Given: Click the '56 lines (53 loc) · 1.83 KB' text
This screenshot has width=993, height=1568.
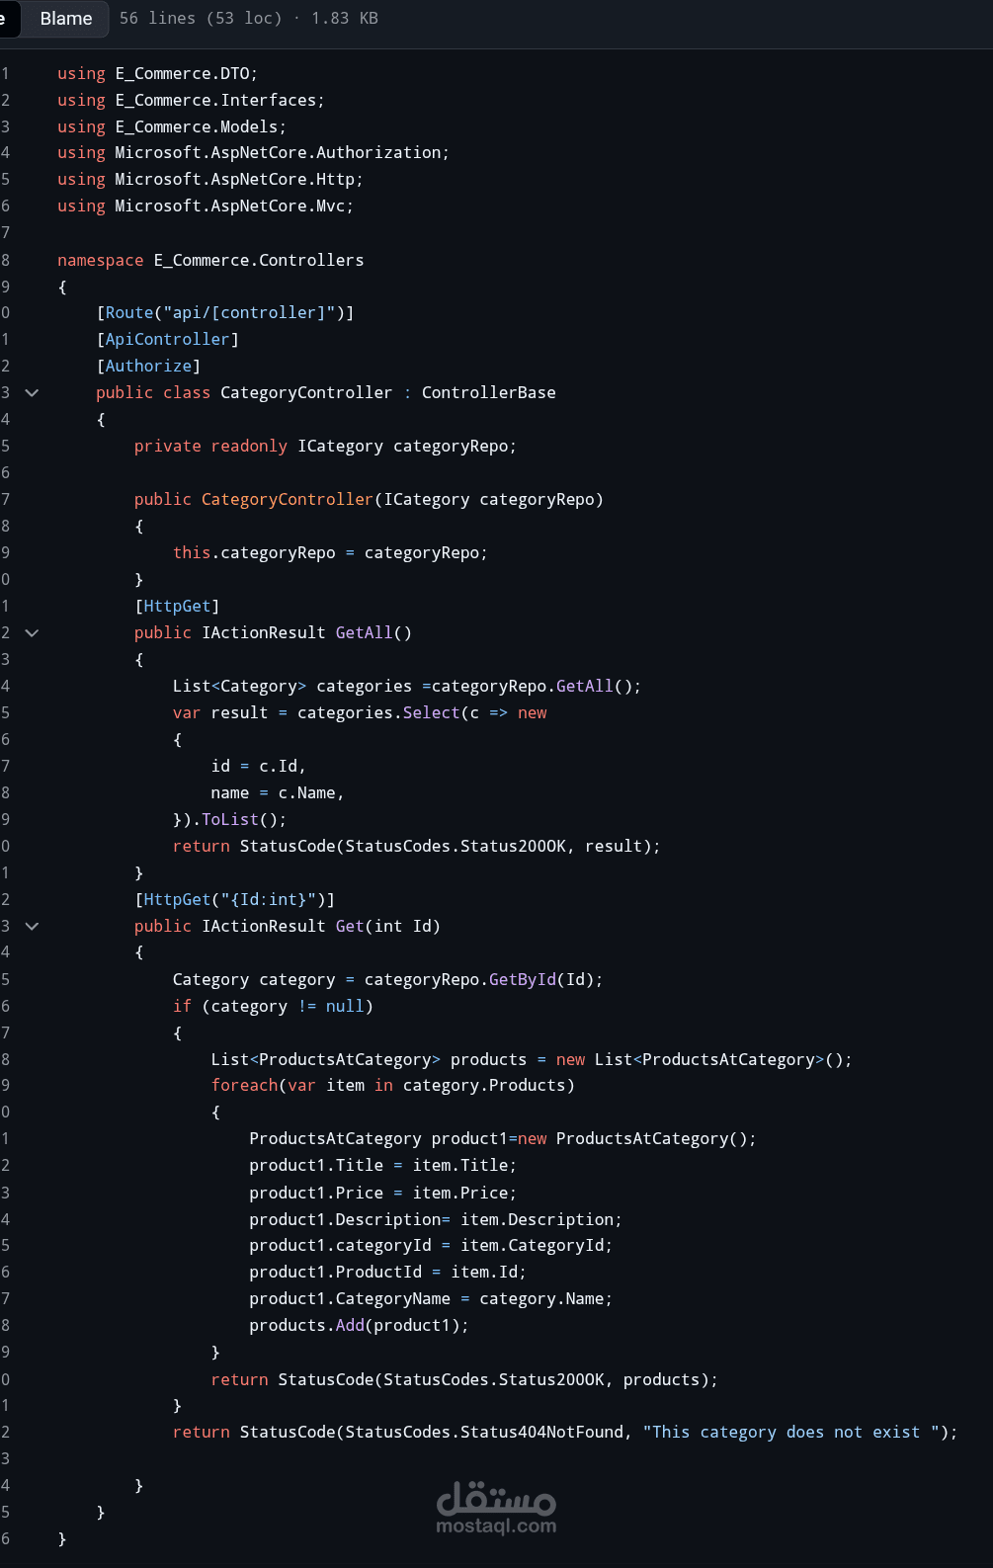Looking at the screenshot, I should (249, 19).
